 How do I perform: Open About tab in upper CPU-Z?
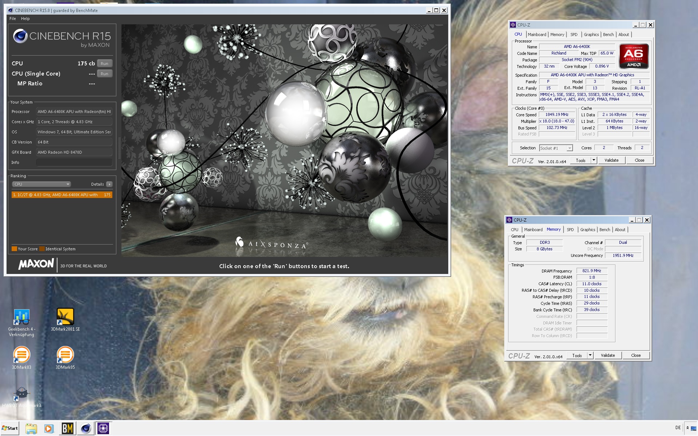(x=623, y=35)
